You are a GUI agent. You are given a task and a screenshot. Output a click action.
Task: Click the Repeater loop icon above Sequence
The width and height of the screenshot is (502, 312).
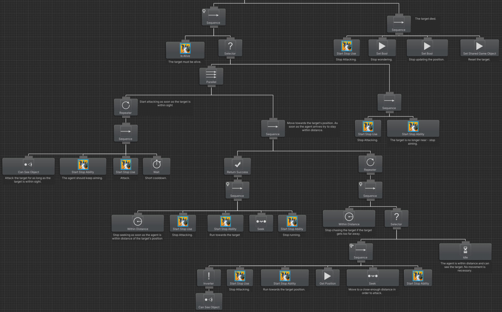[x=126, y=105]
